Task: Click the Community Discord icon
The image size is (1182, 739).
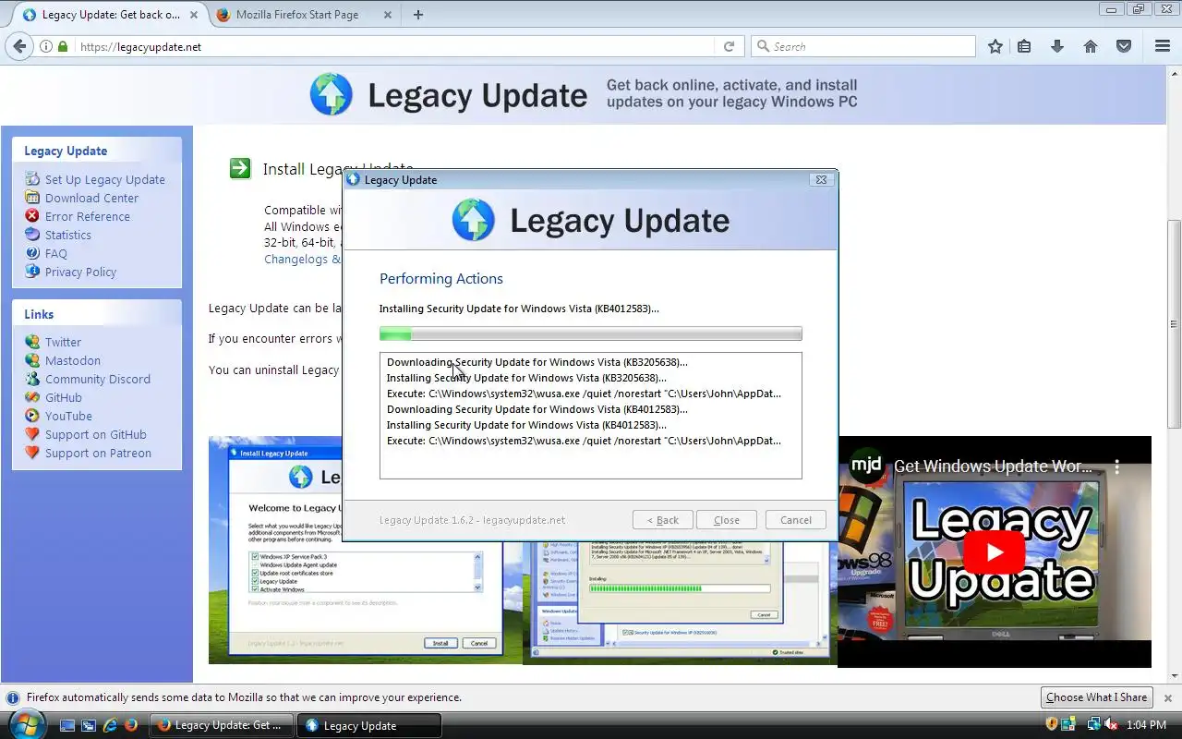Action: pyautogui.click(x=32, y=379)
